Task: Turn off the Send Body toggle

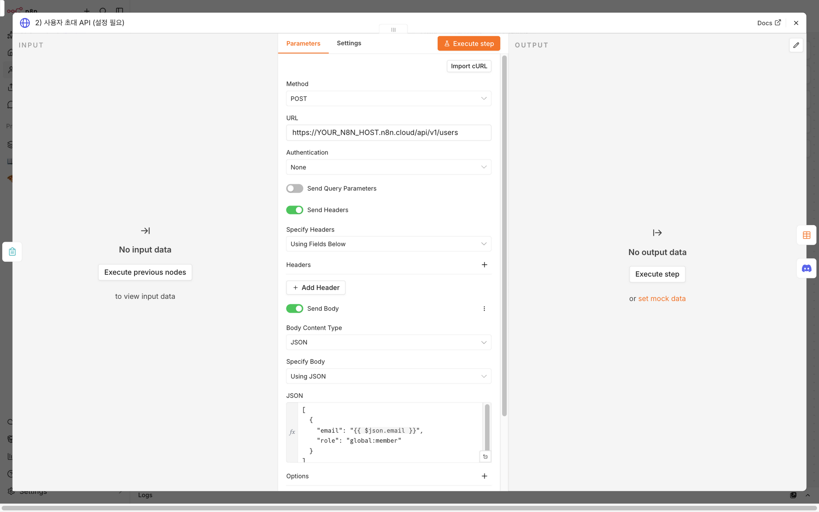Action: [x=294, y=309]
